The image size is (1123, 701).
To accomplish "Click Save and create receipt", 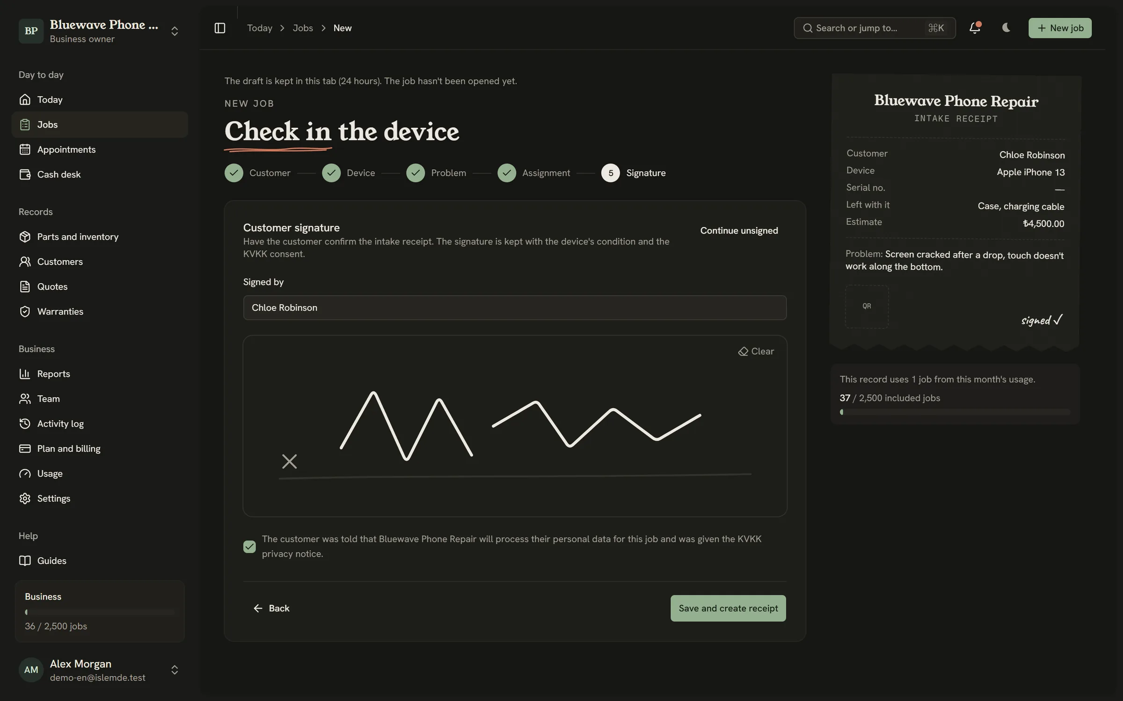I will coord(728,608).
